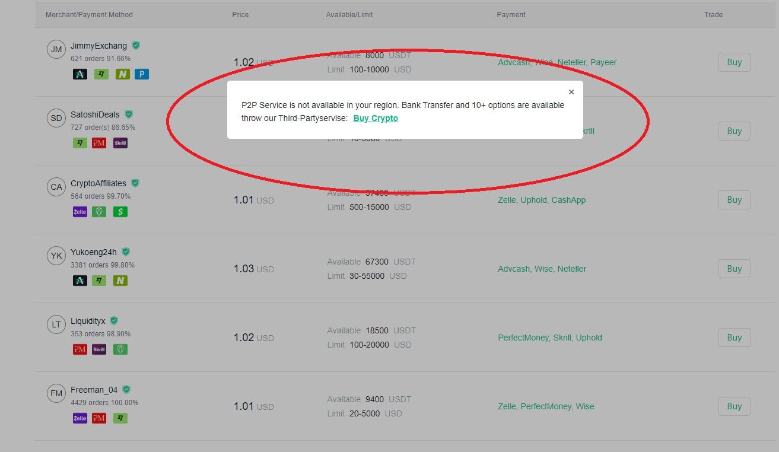Viewport: 779px width, 452px height.
Task: Buy from Freeman_04
Action: tap(735, 406)
